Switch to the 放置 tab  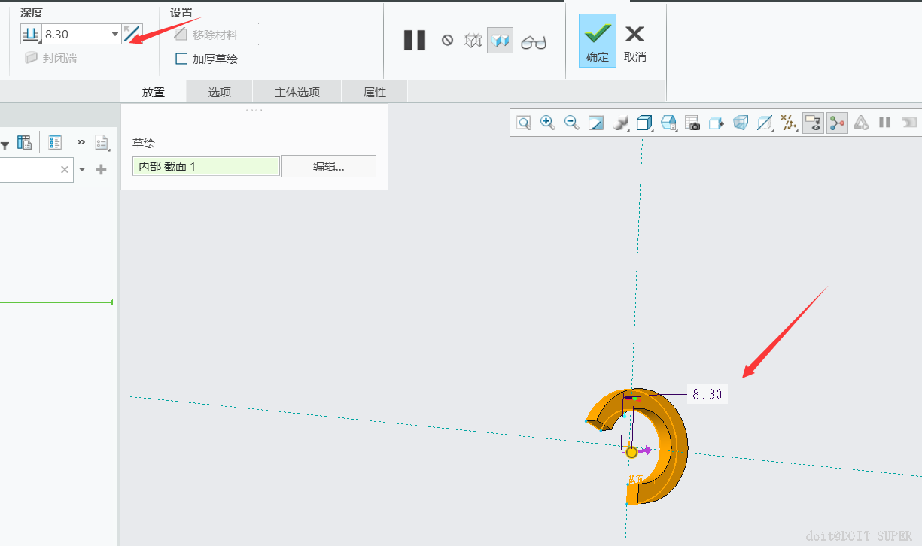(154, 92)
